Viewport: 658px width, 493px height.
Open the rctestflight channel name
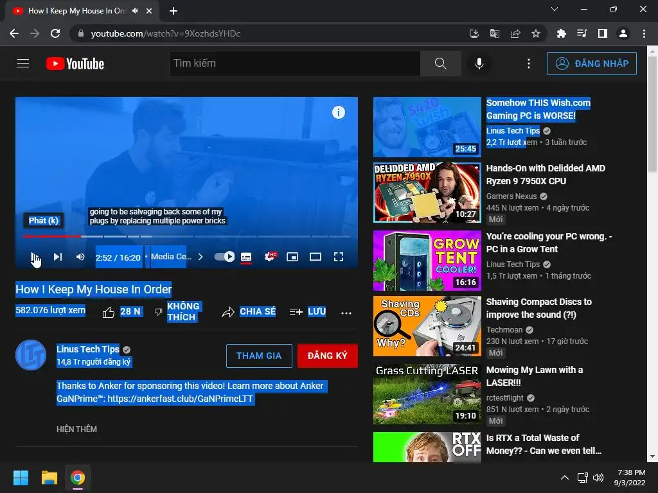tap(504, 397)
